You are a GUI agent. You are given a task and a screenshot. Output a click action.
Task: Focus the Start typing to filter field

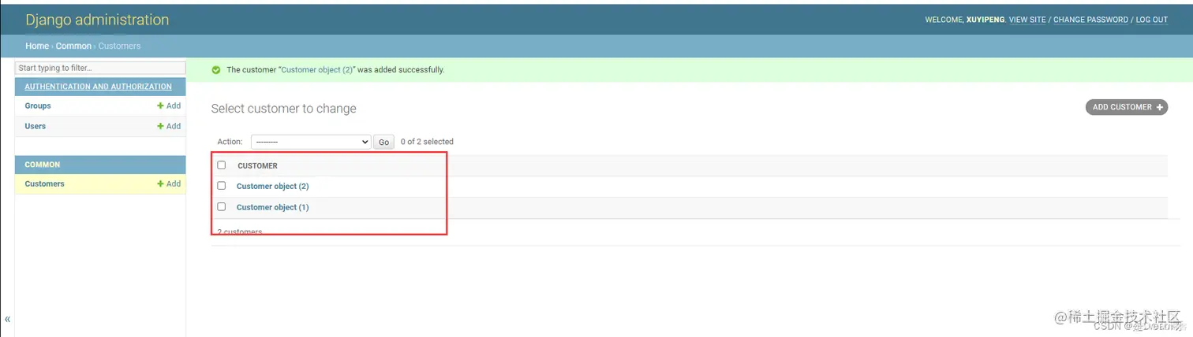tap(101, 69)
